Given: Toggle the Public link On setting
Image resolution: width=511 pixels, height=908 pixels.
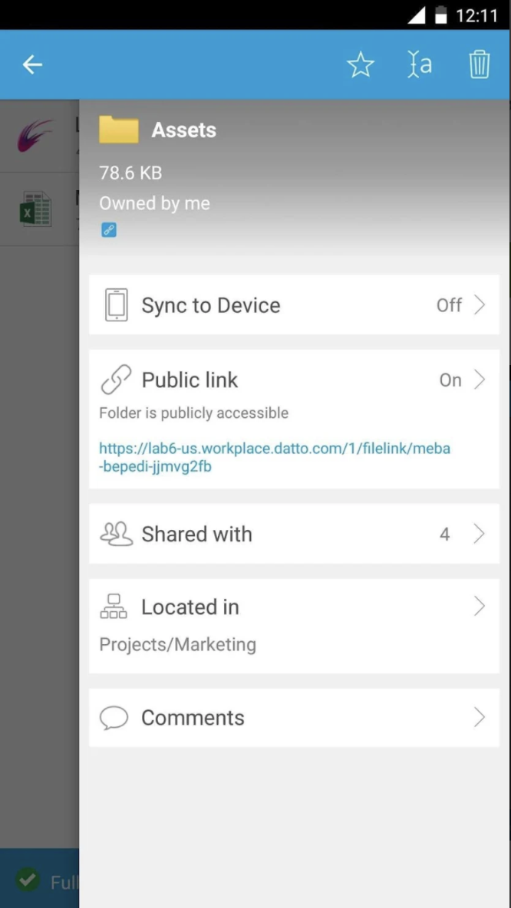Looking at the screenshot, I should (x=451, y=380).
